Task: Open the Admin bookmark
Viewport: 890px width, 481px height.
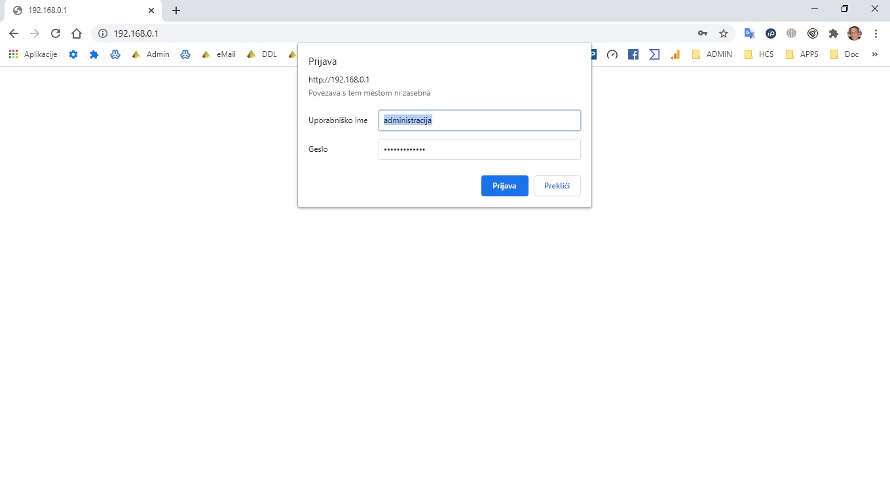Action: [151, 54]
